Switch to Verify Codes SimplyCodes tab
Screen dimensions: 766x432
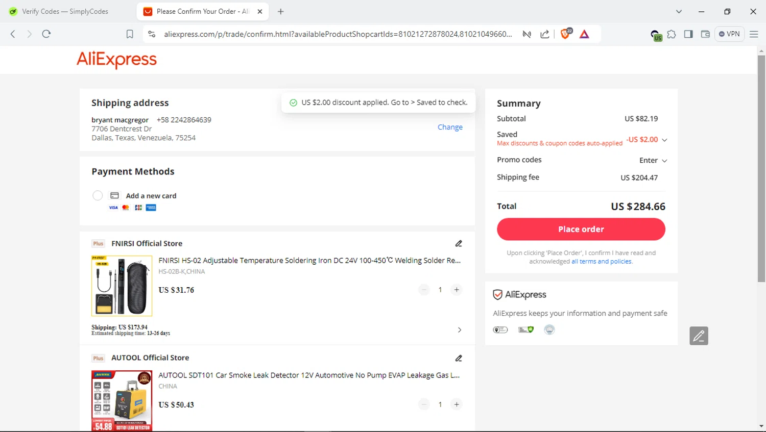(65, 11)
